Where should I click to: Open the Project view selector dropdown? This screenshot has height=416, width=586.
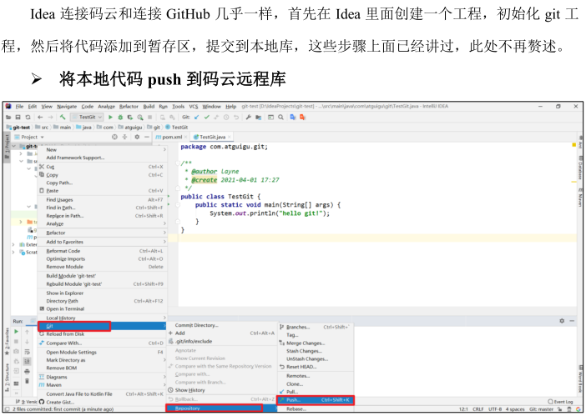coord(29,137)
